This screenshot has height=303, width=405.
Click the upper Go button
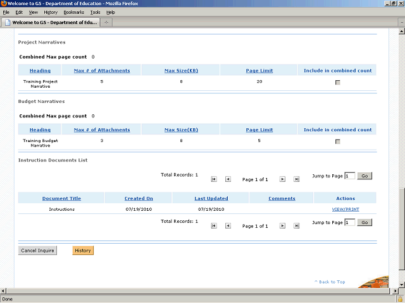pyautogui.click(x=364, y=176)
